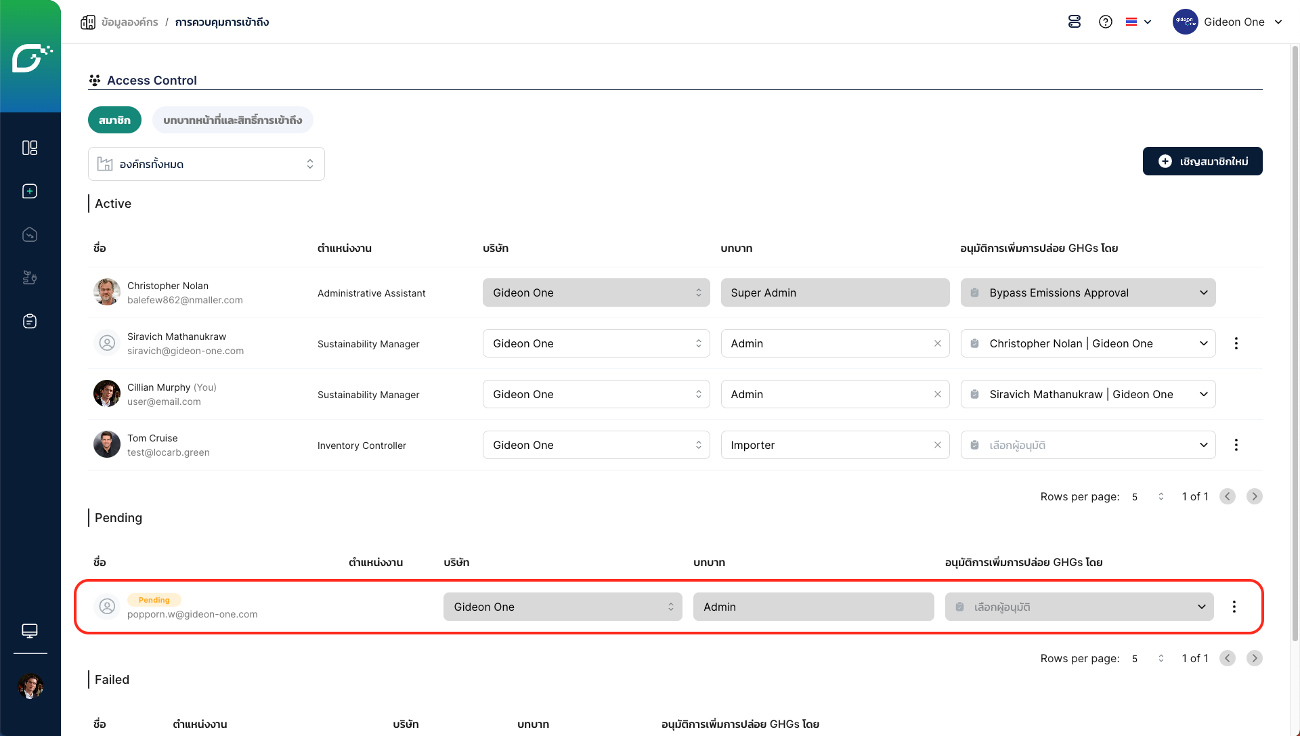
Task: Click เชิญสมาชิกใหม่ invite button
Action: click(x=1202, y=161)
